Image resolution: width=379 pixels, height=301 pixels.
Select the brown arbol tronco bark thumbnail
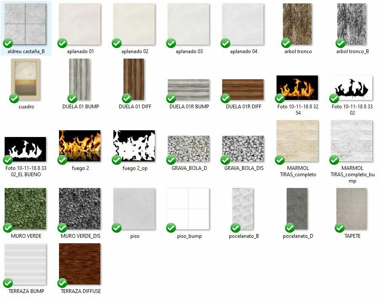297,24
